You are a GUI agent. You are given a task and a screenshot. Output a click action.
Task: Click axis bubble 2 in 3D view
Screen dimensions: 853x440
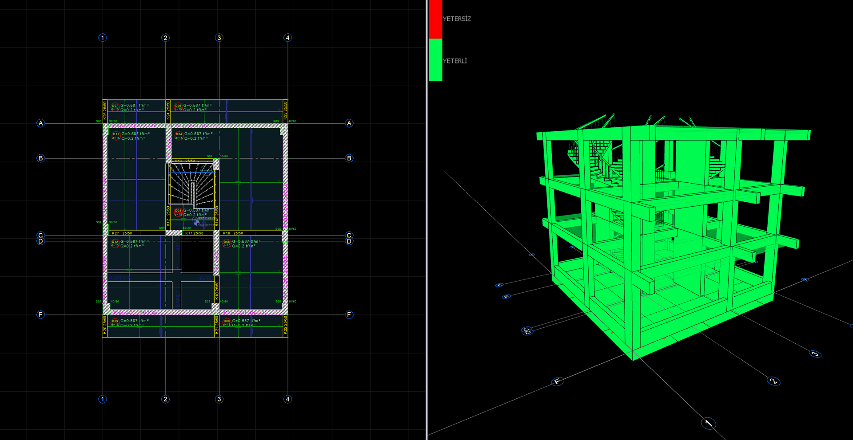[773, 381]
